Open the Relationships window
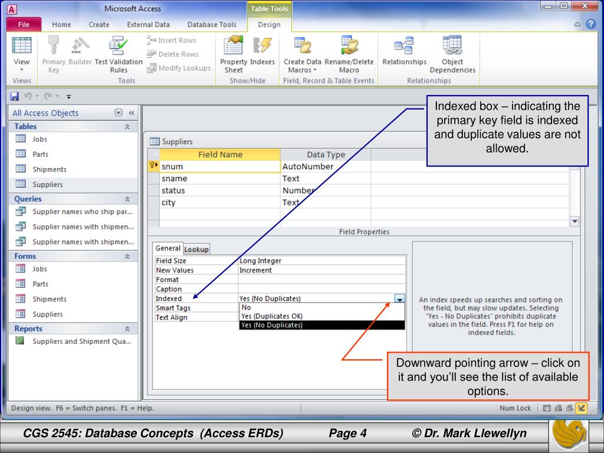This screenshot has height=453, width=604. (405, 51)
